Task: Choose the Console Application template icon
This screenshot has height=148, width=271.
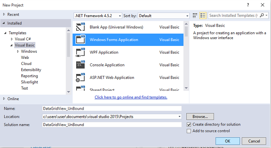Action: click(80, 65)
